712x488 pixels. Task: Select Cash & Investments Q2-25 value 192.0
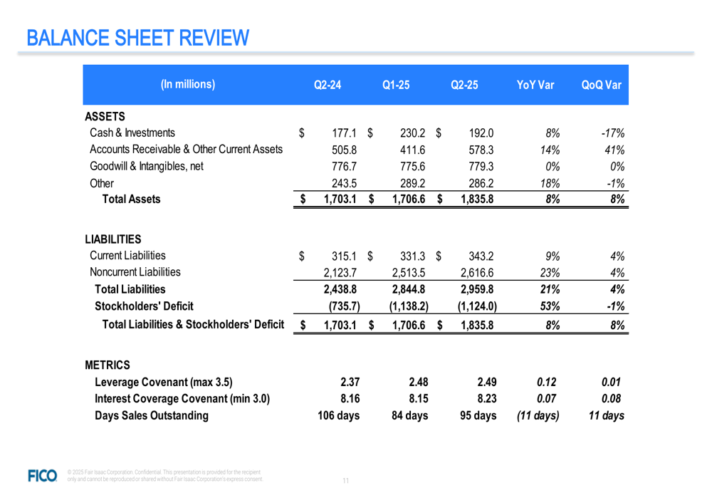481,133
